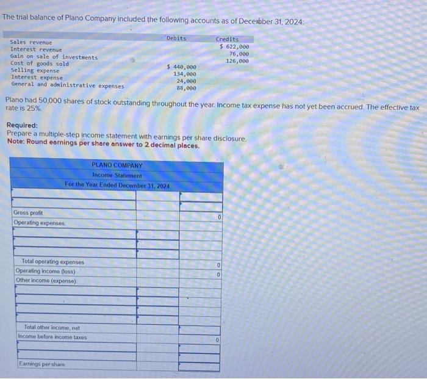Click the Sales revenue account row
The height and width of the screenshot is (379, 427).
click(31, 42)
